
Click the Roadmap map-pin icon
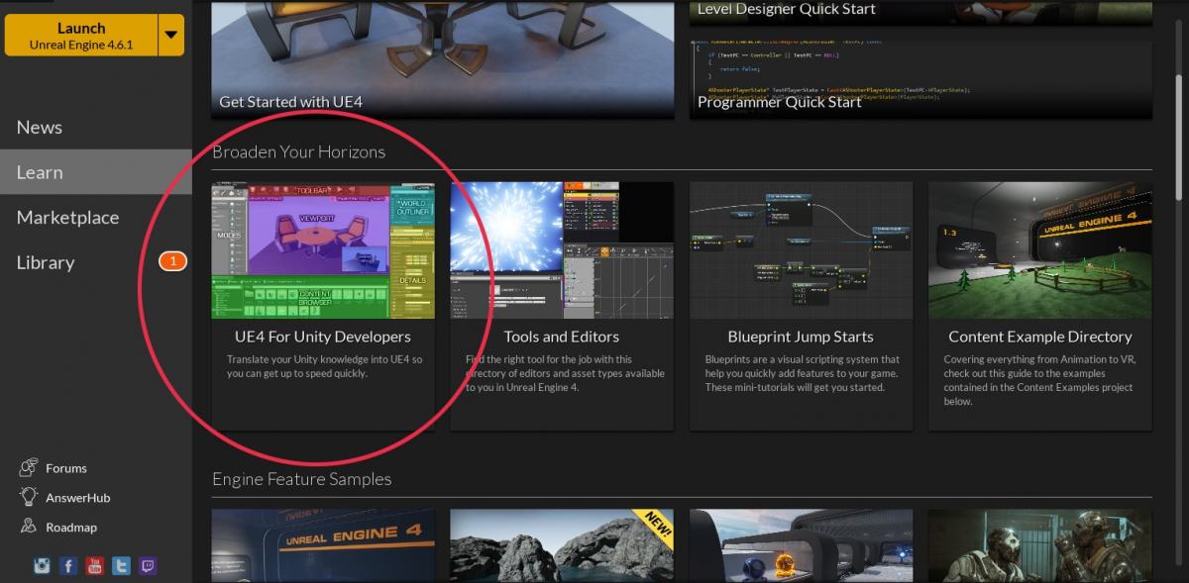pos(29,528)
